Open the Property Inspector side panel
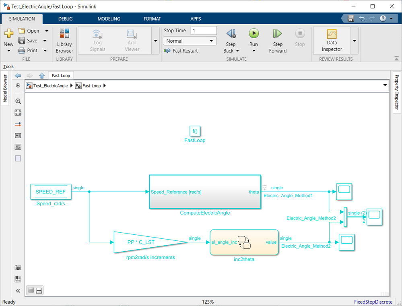The height and width of the screenshot is (306, 402). coord(397,92)
